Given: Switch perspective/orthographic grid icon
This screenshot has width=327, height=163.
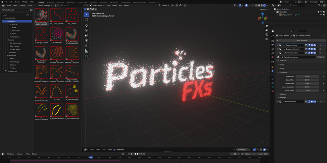Looking at the screenshot, I should click(266, 39).
